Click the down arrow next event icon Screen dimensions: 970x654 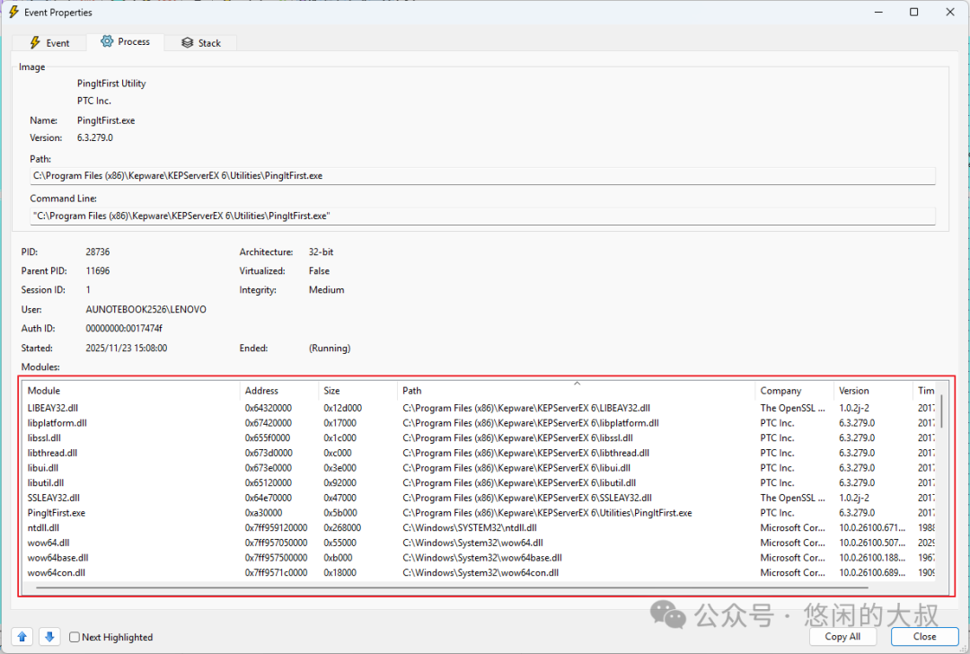pyautogui.click(x=49, y=637)
